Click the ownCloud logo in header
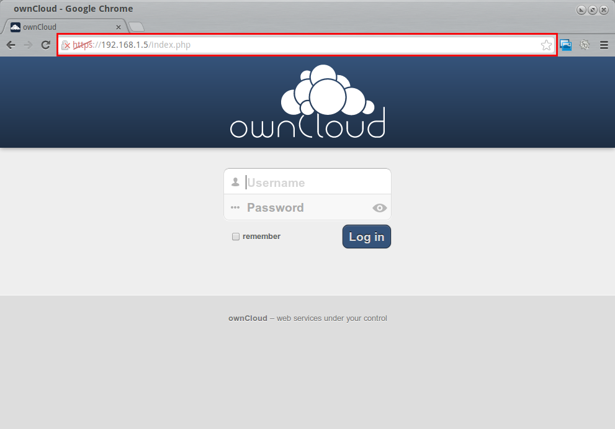 tap(308, 101)
